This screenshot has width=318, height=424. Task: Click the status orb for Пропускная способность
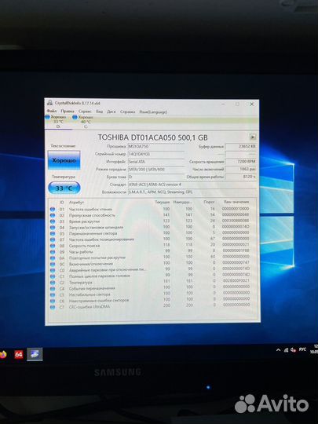click(x=53, y=215)
